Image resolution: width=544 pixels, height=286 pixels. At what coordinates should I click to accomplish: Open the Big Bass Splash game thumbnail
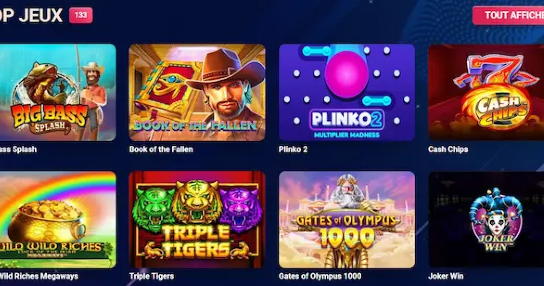[58, 93]
